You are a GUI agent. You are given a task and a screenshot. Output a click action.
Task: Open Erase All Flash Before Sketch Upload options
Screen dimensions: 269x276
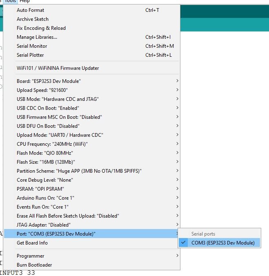pos(68,216)
